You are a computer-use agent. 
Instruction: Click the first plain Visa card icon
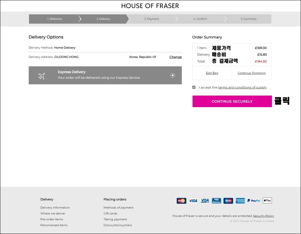(x=193, y=200)
